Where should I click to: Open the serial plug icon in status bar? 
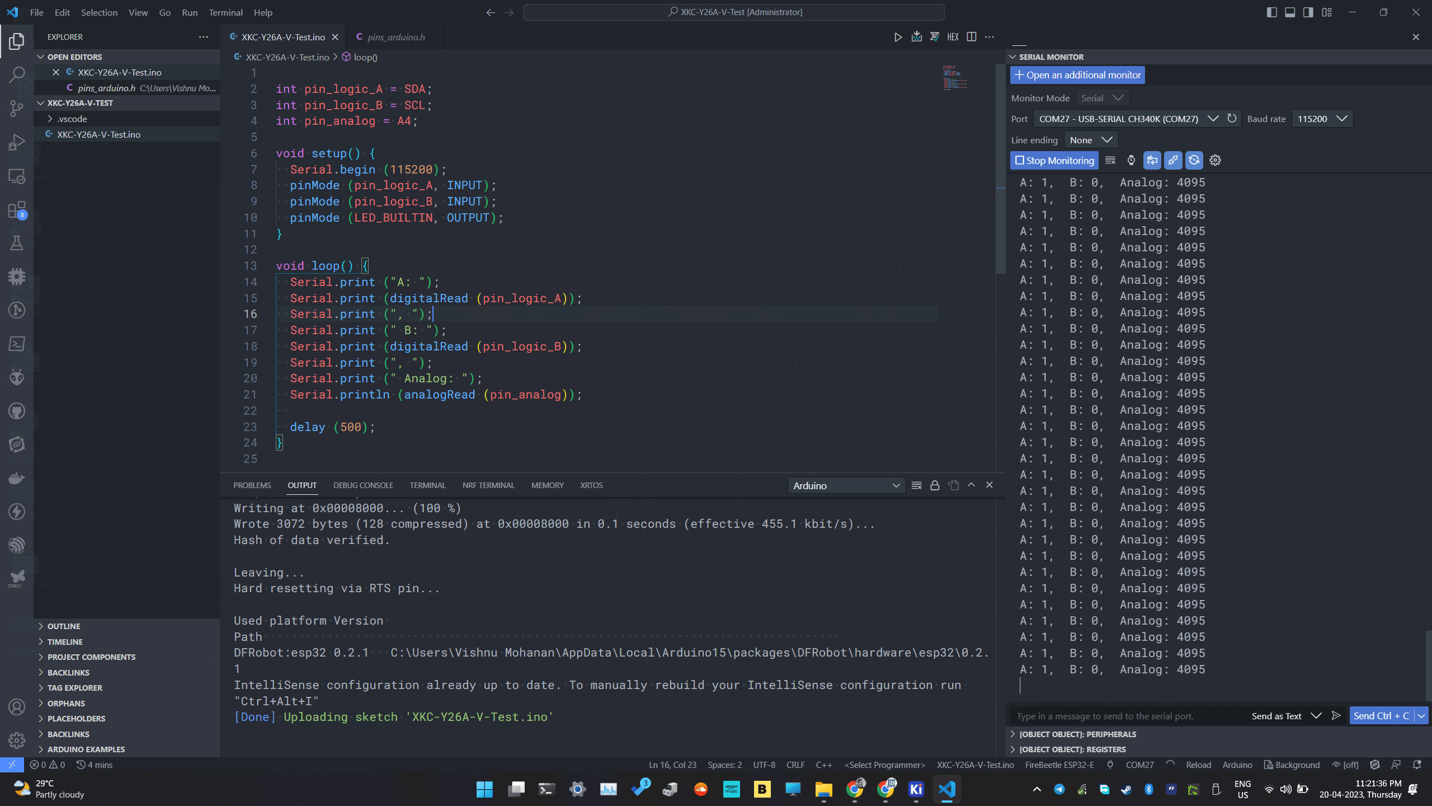click(x=1110, y=765)
